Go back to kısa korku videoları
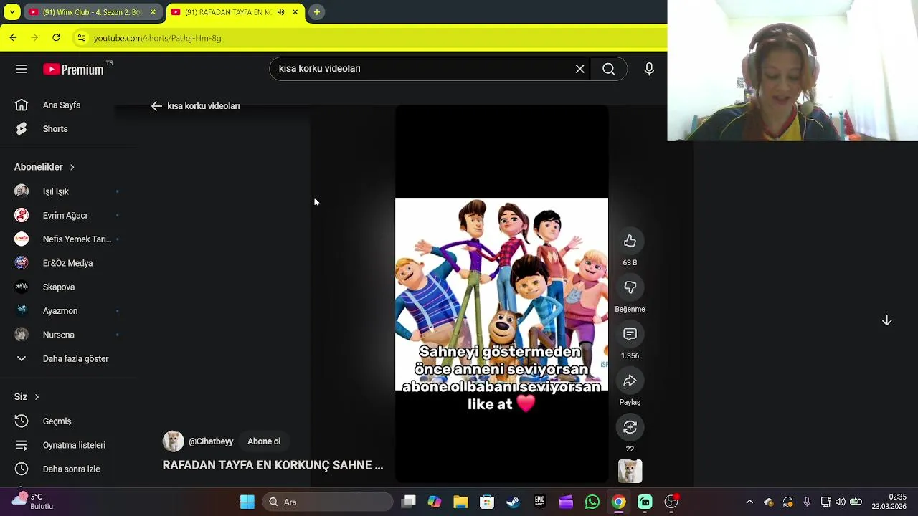 (x=156, y=106)
